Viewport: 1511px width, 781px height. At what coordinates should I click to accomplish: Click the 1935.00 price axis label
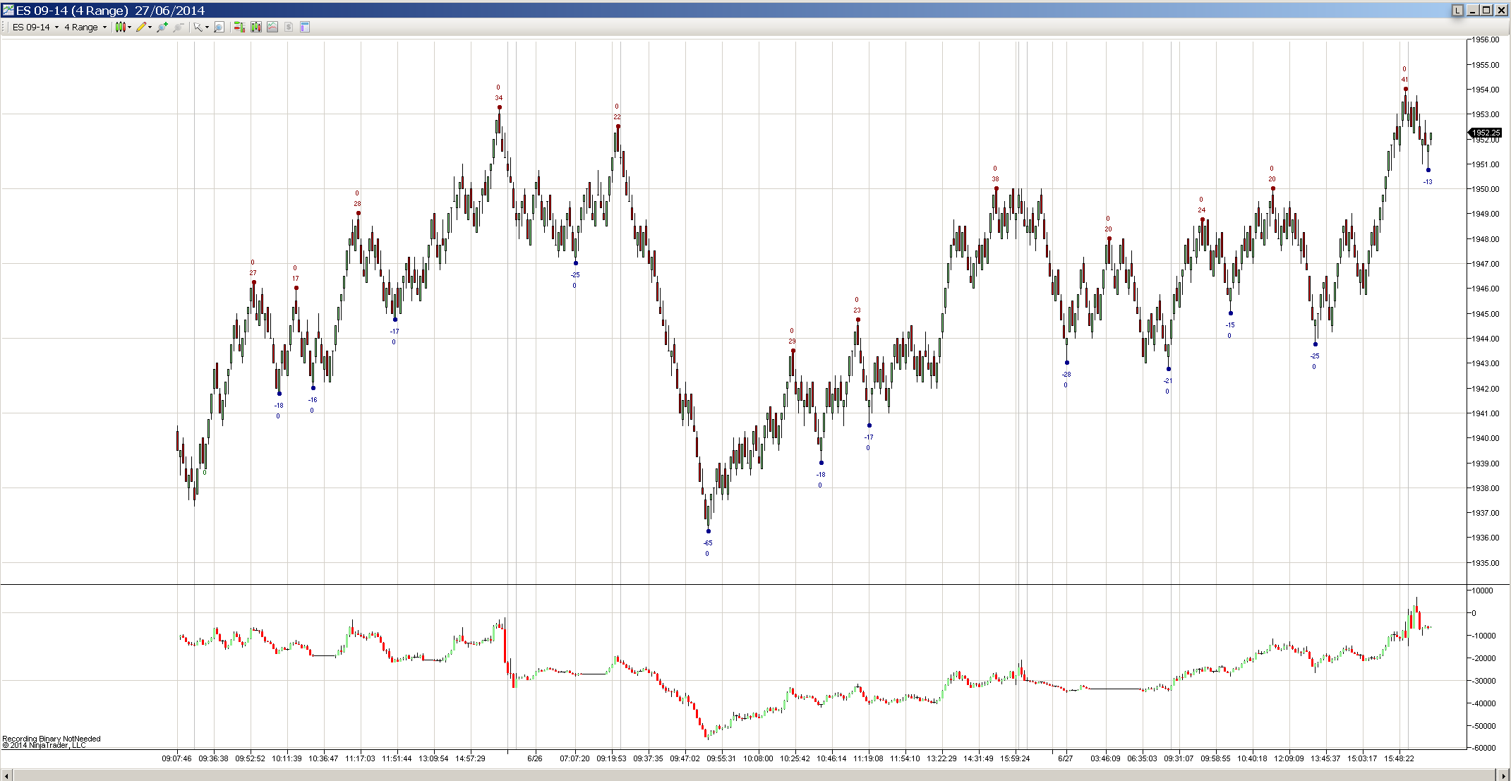(1486, 563)
